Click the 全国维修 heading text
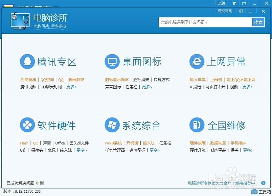 227,125
